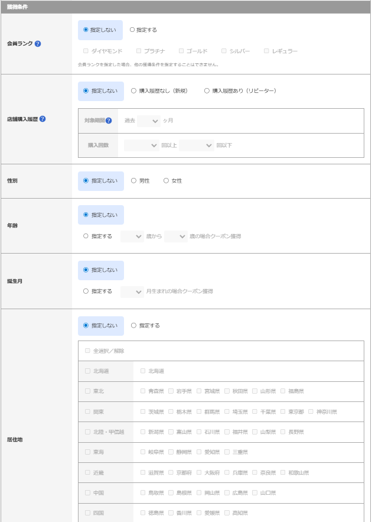Open the starting age 歳から dropdown

(132, 236)
